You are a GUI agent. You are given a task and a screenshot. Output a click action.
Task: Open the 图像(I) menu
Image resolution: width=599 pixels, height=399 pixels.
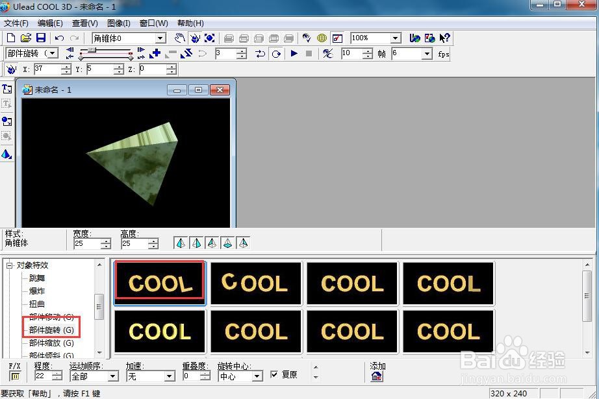(118, 23)
